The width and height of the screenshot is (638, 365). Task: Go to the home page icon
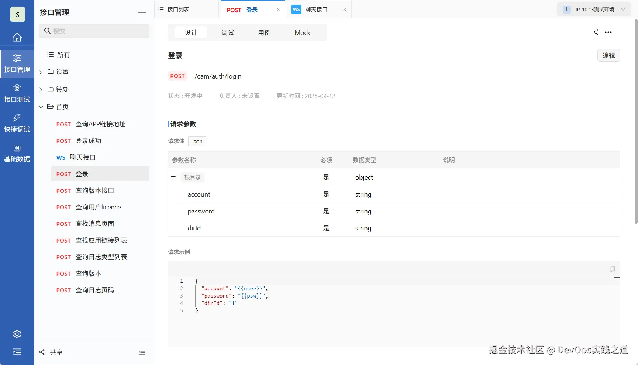point(17,37)
